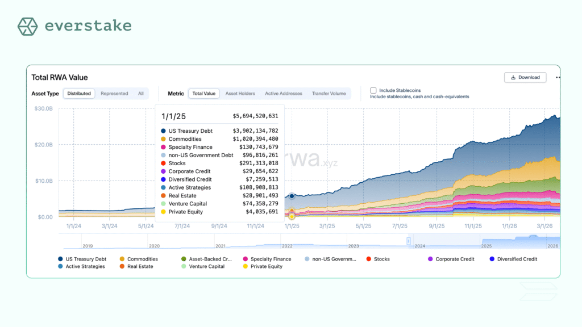Open the three-dot more options menu
This screenshot has width=582, height=327.
tap(558, 77)
